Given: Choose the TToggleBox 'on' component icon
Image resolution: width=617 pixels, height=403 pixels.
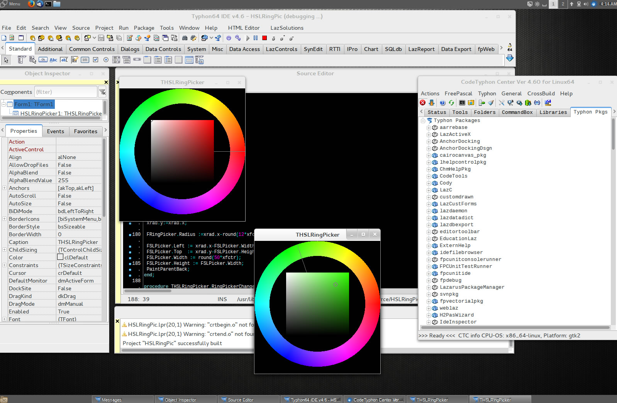Looking at the screenshot, I should 85,60.
